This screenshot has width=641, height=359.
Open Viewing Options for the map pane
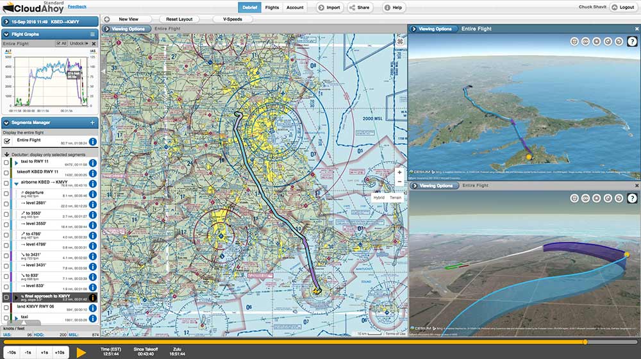[x=126, y=29]
